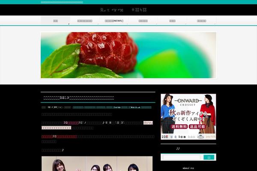Click the raspberry header banner image

pos(128,55)
